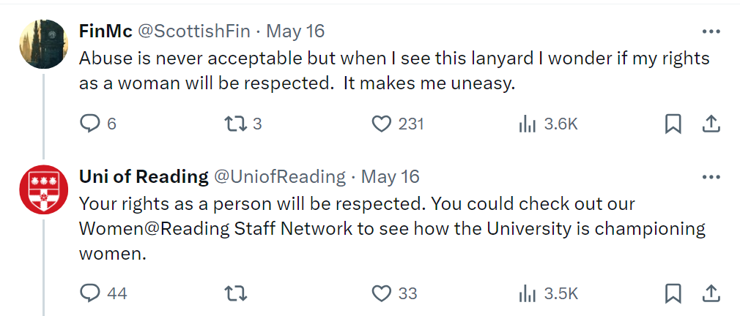Bookmark Uni of Reading's tweet

click(673, 293)
